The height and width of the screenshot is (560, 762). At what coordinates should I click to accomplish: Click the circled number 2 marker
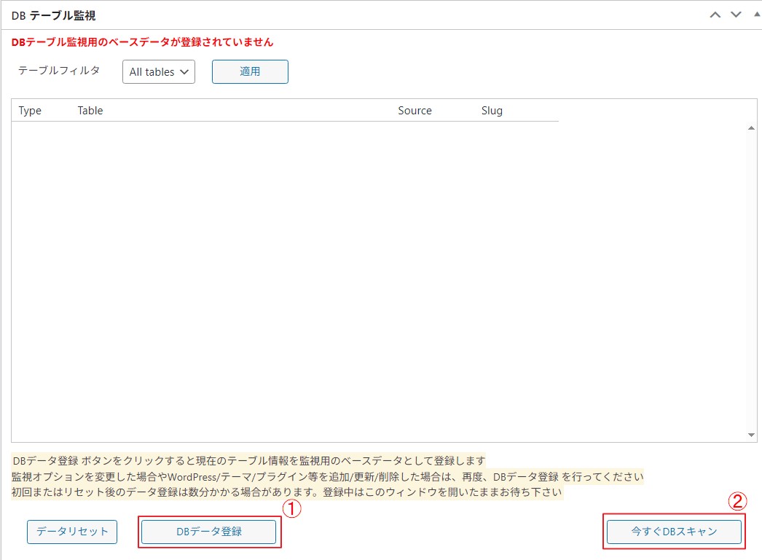pyautogui.click(x=738, y=501)
